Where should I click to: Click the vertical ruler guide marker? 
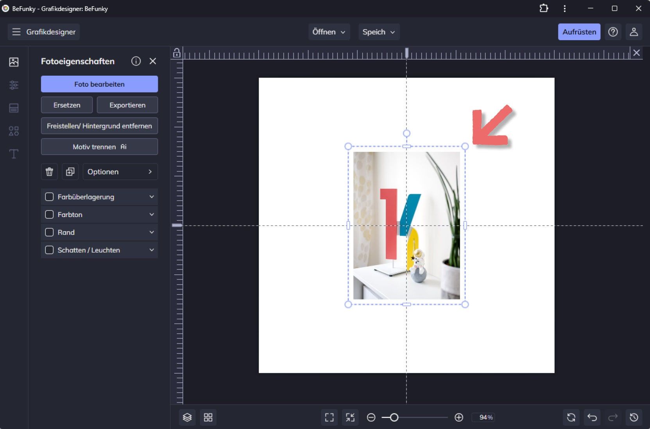(177, 225)
